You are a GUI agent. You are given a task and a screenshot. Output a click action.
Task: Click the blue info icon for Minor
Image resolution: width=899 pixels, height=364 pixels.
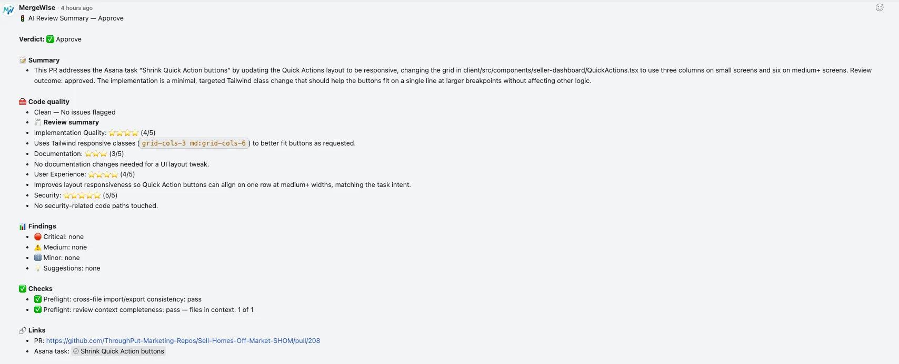tap(38, 258)
